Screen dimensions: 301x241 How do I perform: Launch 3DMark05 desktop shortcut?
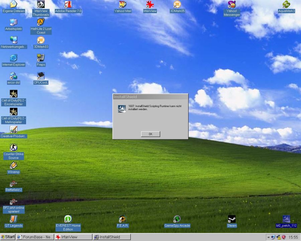pos(177,7)
